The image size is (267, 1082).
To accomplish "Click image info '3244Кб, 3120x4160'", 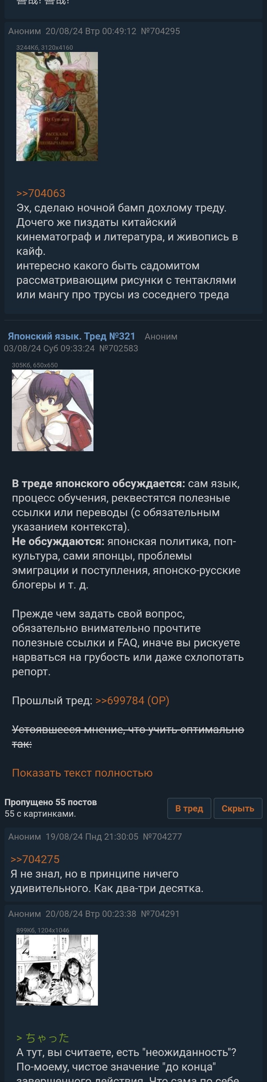I will coord(44,47).
